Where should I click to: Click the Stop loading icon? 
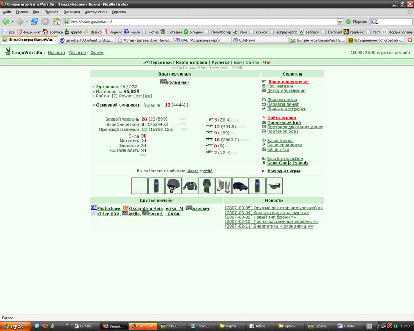(x=46, y=22)
